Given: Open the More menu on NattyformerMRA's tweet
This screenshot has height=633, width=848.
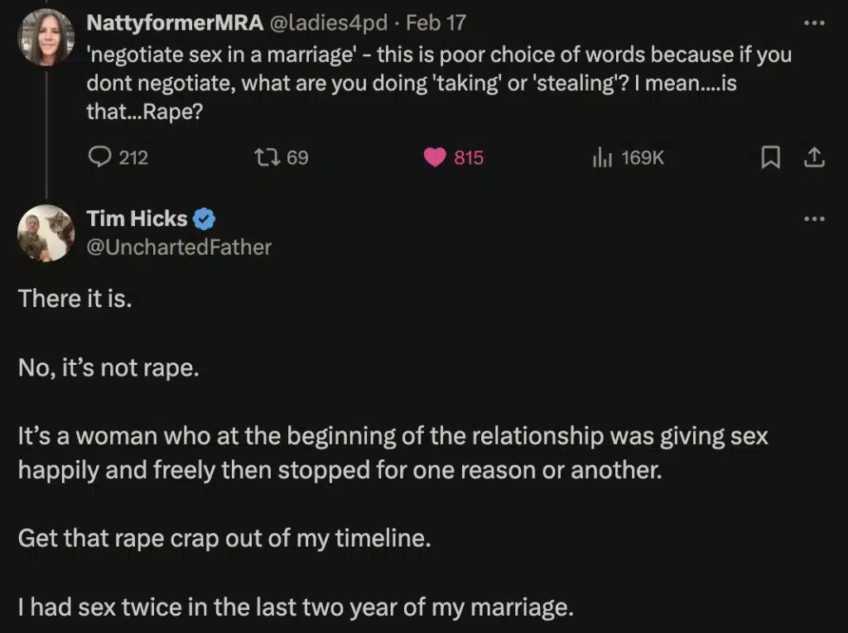Looking at the screenshot, I should pyautogui.click(x=814, y=22).
